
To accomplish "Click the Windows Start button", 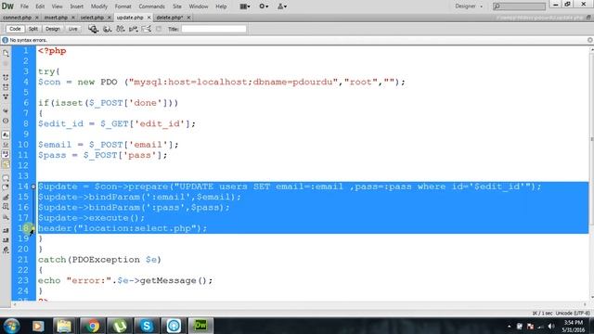I will 11,326.
